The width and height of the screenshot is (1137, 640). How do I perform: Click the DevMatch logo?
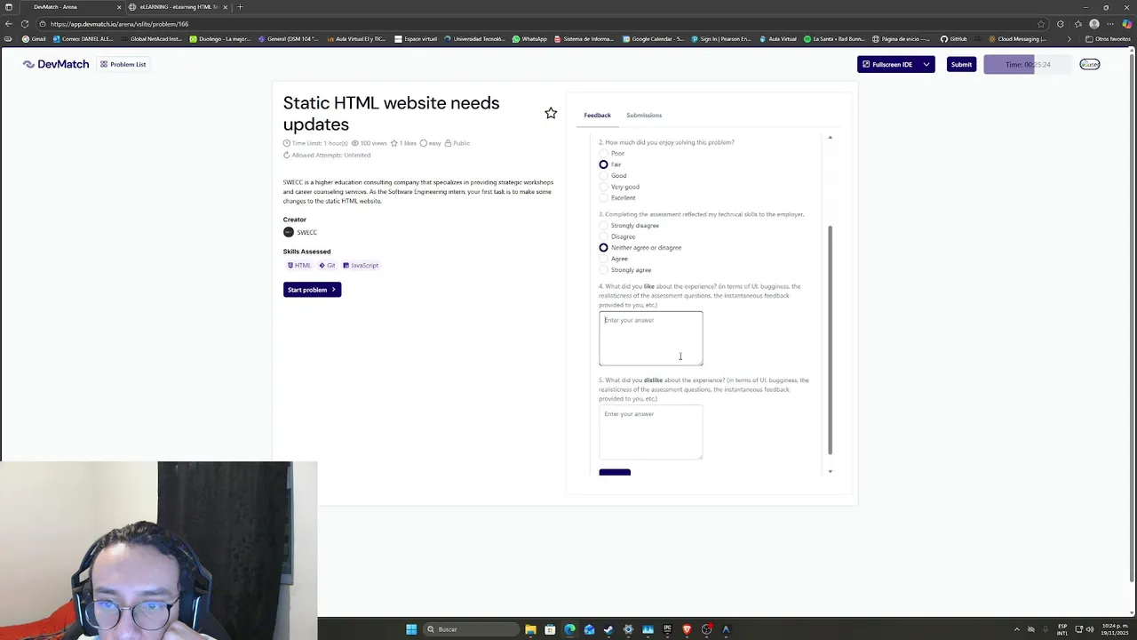56,64
